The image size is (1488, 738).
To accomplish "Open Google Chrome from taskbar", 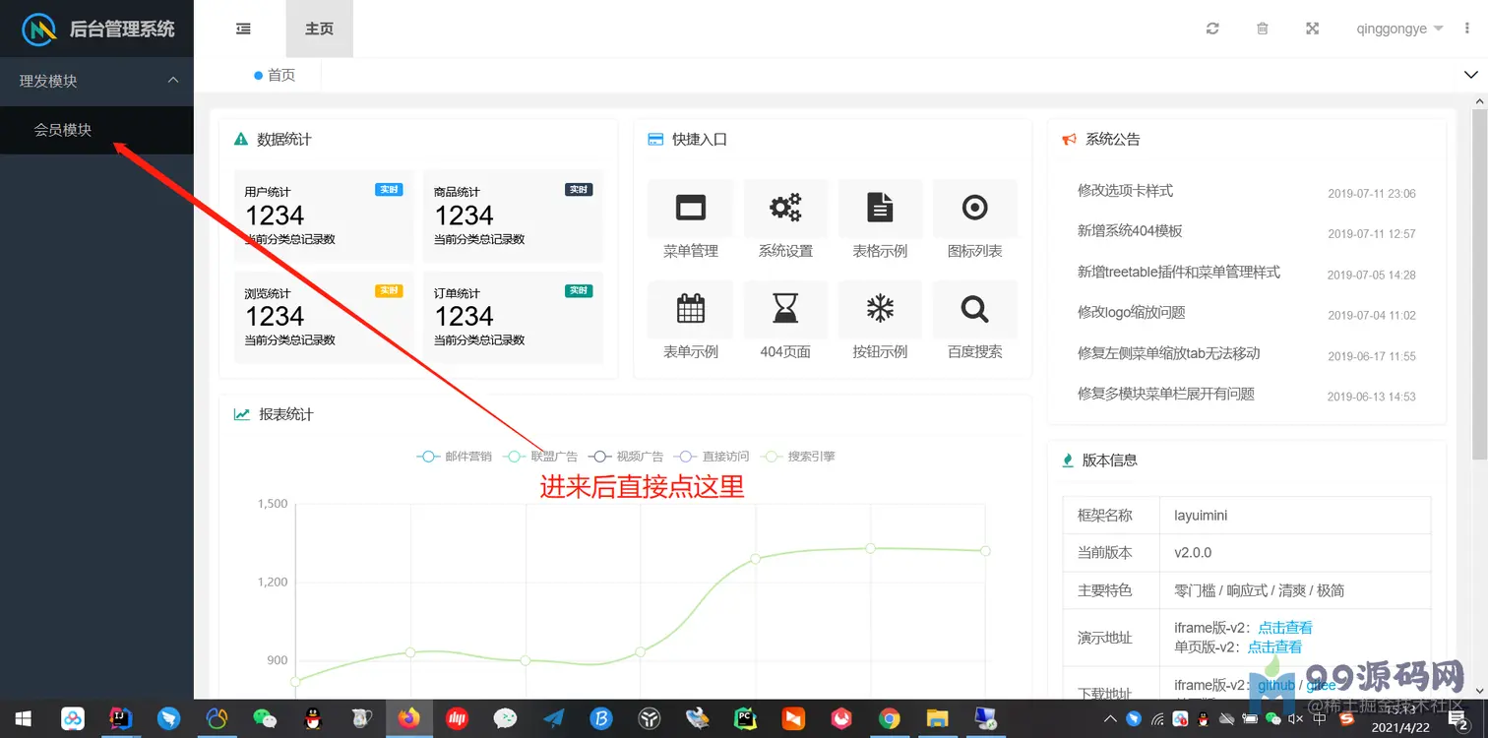I will 889,719.
